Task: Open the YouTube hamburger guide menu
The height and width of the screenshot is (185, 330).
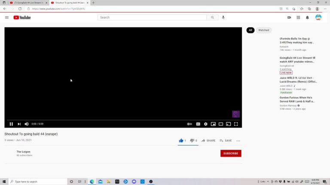Action: click(6, 18)
